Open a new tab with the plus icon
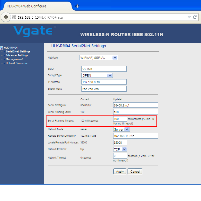This screenshot has width=201, height=201. click(77, 6)
